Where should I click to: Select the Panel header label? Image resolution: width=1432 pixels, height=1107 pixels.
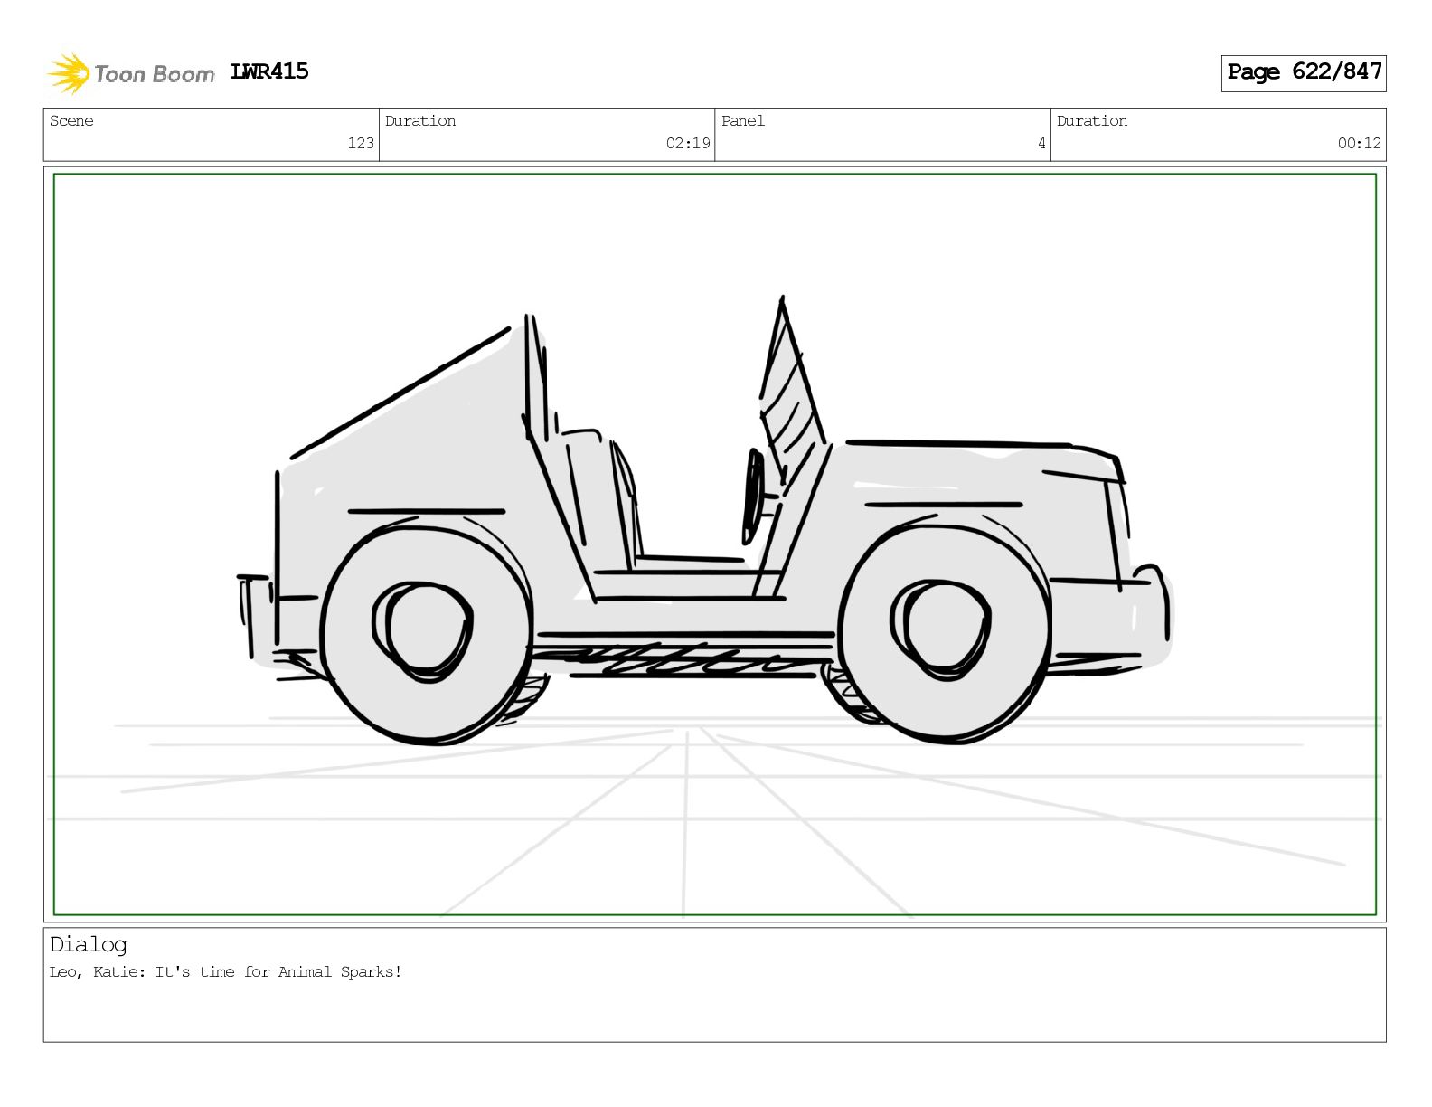click(x=743, y=121)
